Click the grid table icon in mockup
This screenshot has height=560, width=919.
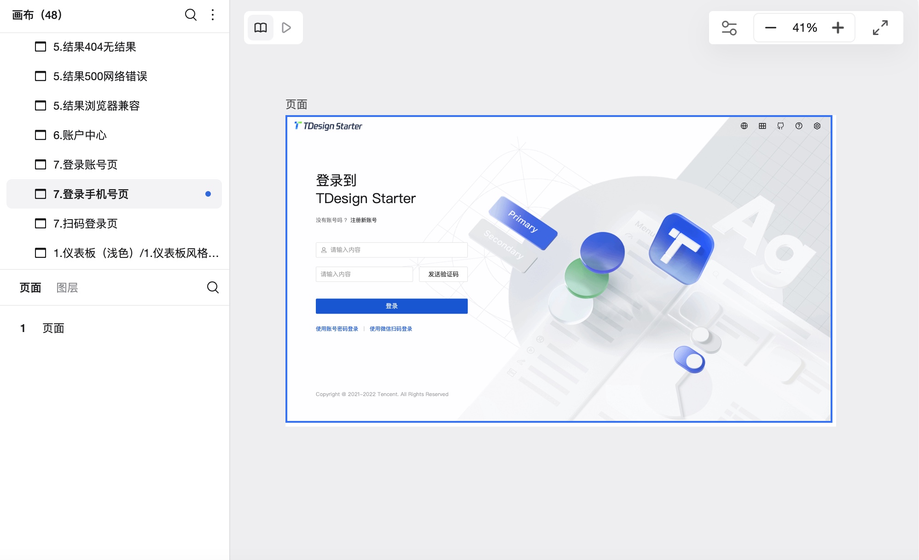click(x=762, y=126)
